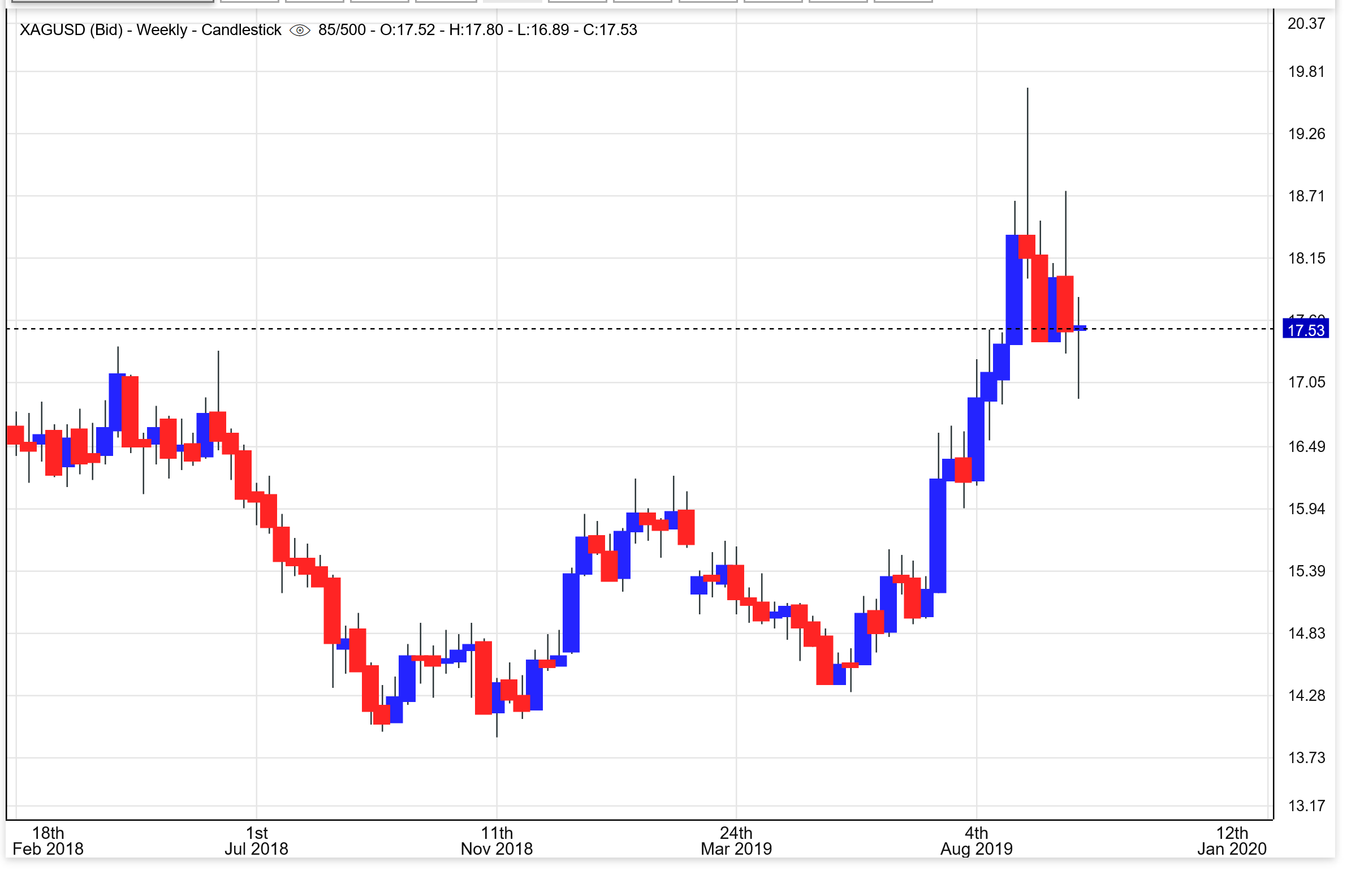The height and width of the screenshot is (870, 1347).
Task: Toggle the eye visibility icon beside Candlestick
Action: (300, 30)
